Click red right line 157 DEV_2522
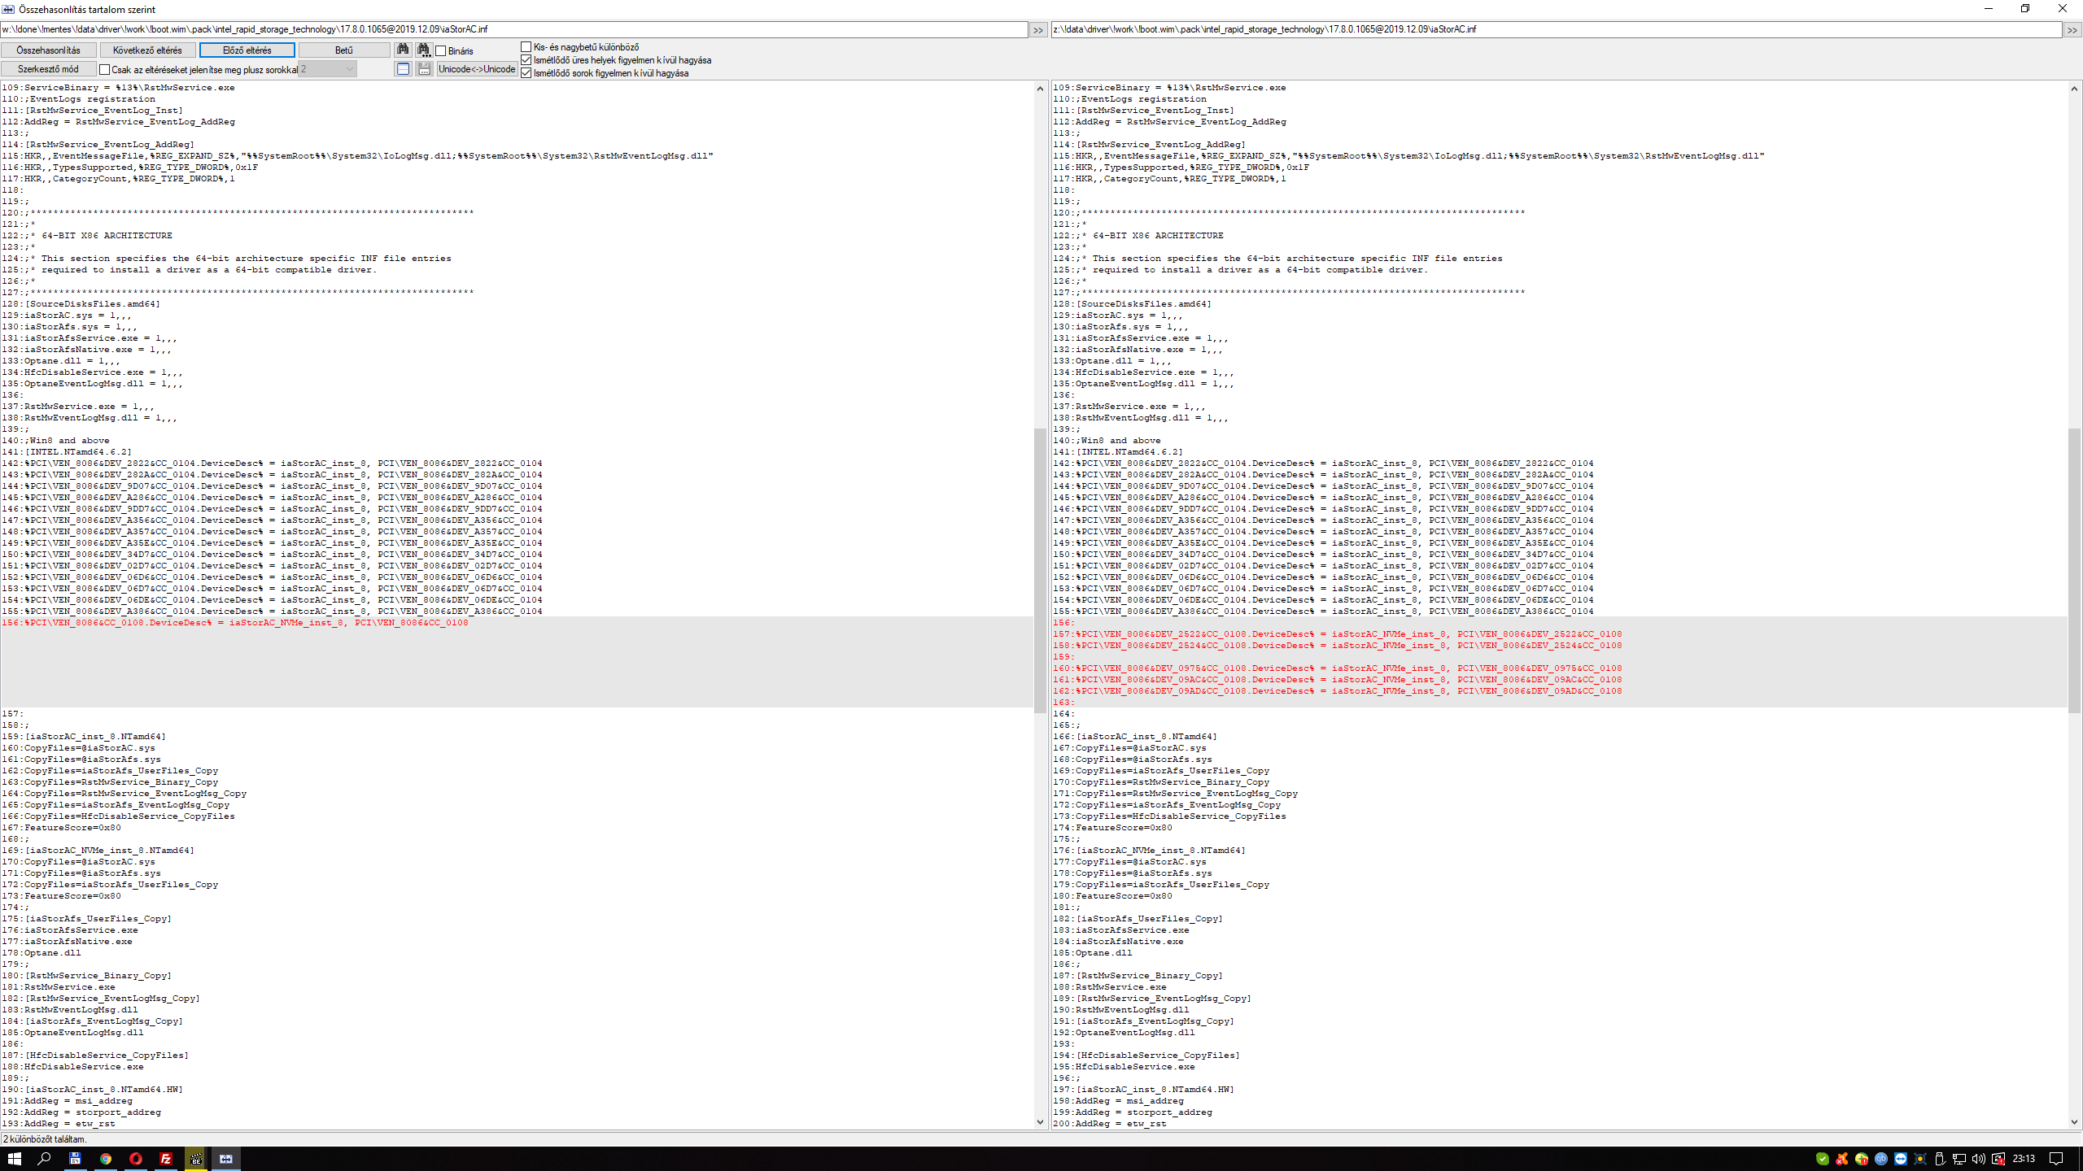Viewport: 2083px width, 1171px height. click(1338, 634)
